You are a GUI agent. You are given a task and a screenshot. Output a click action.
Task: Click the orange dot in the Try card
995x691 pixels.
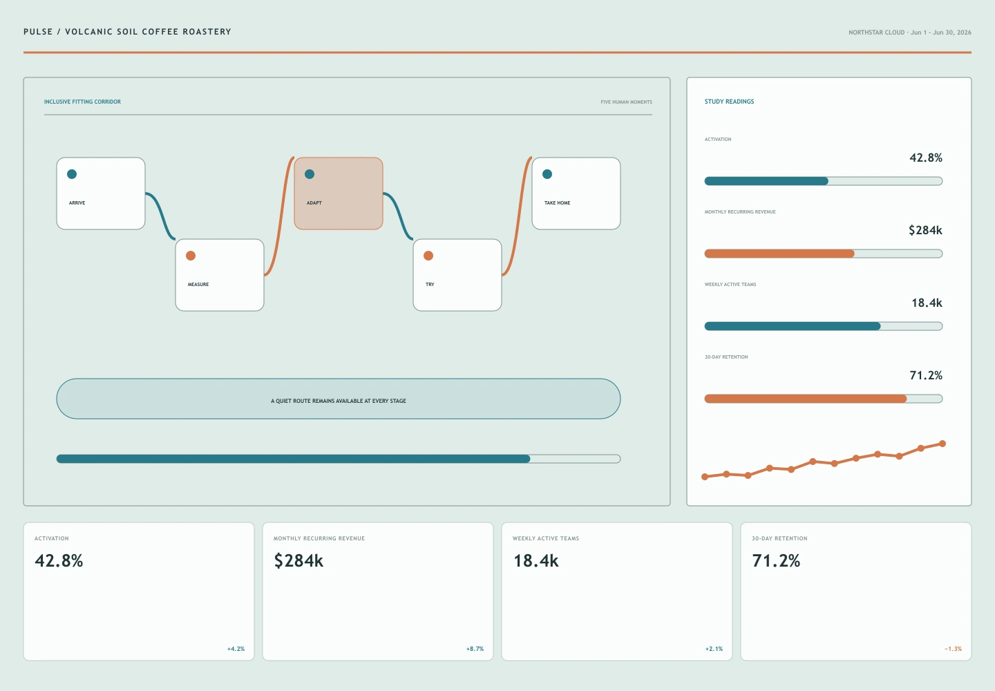point(428,256)
